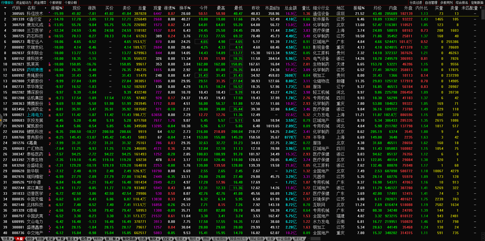The width and height of the screenshot is (485, 241).
Task: Sort by 涨幅% column header
Action: [57, 8]
